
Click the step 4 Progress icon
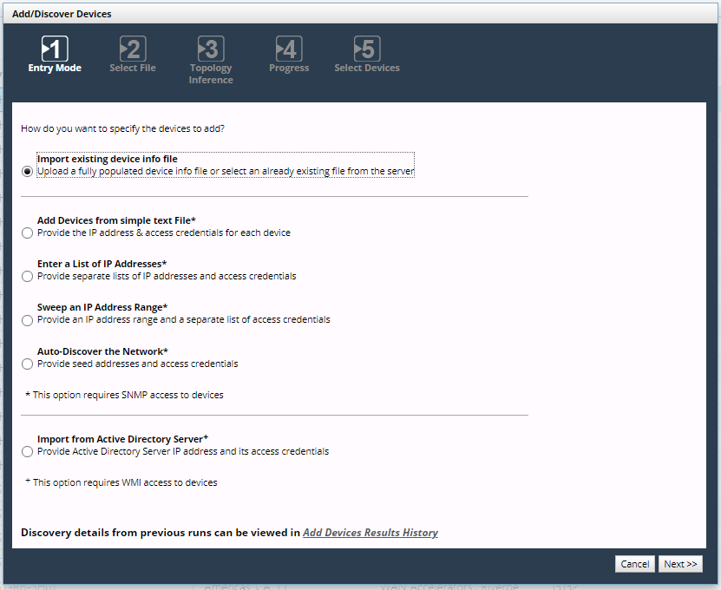pyautogui.click(x=289, y=49)
